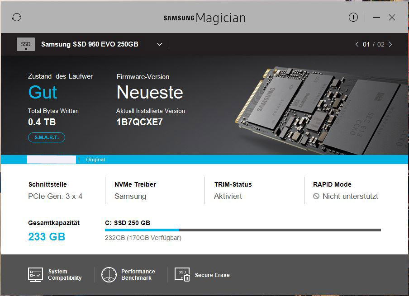The width and height of the screenshot is (409, 296).
Task: Click the white field in blue bar
Action: pyautogui.click(x=52, y=160)
